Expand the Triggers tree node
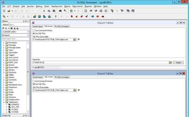Image resolution: width=189 pixels, height=117 pixels. 4,55
